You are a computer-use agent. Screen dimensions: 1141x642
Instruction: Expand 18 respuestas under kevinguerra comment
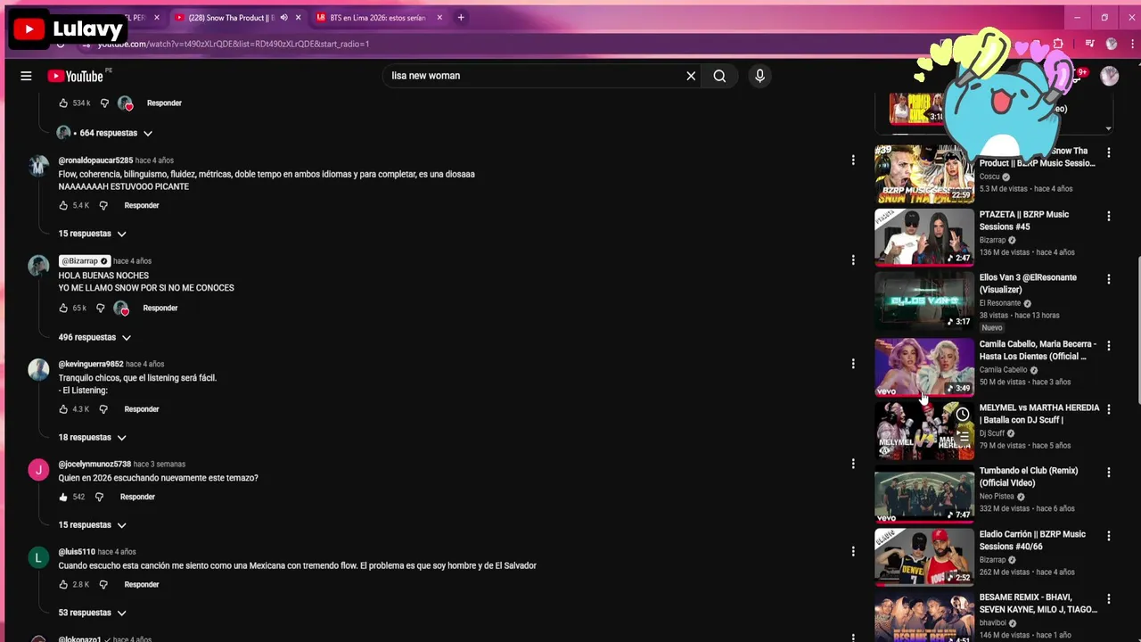[93, 438]
